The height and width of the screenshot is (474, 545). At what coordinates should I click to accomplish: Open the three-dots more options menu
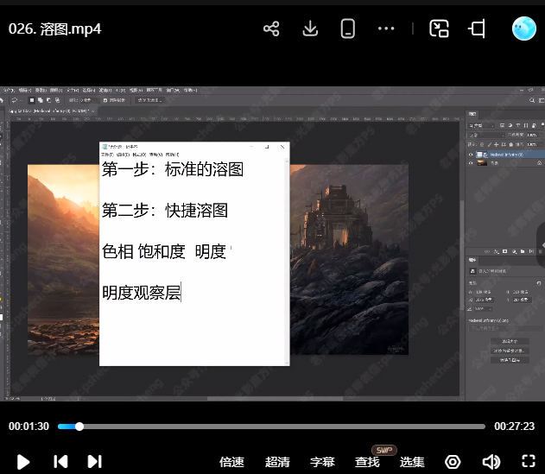pos(386,28)
